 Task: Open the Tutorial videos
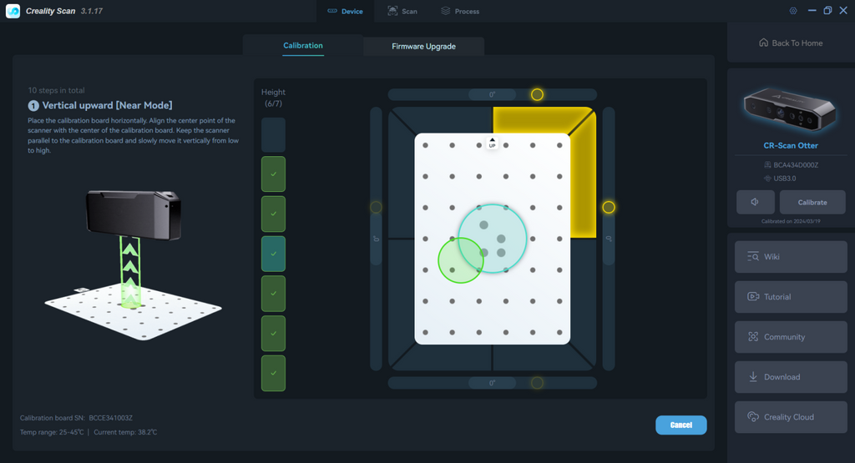[x=790, y=297]
